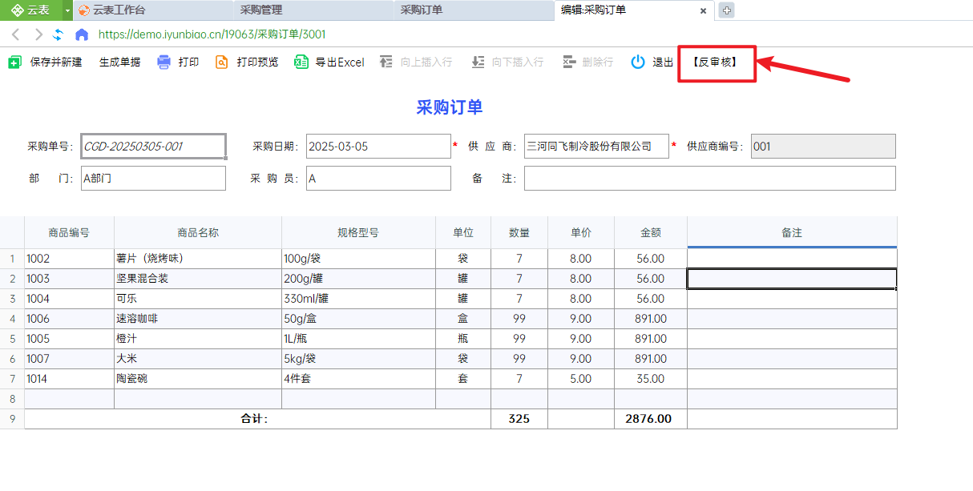The width and height of the screenshot is (973, 491).
Task: Click the 保存并新建 green plus icon
Action: click(x=15, y=62)
